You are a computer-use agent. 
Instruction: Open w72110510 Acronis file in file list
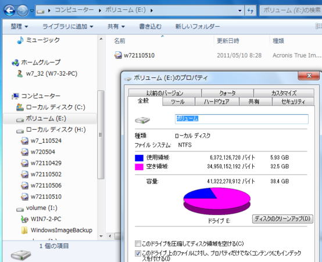point(134,55)
